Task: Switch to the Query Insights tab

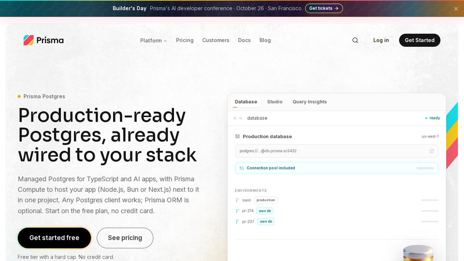Action: tap(309, 102)
